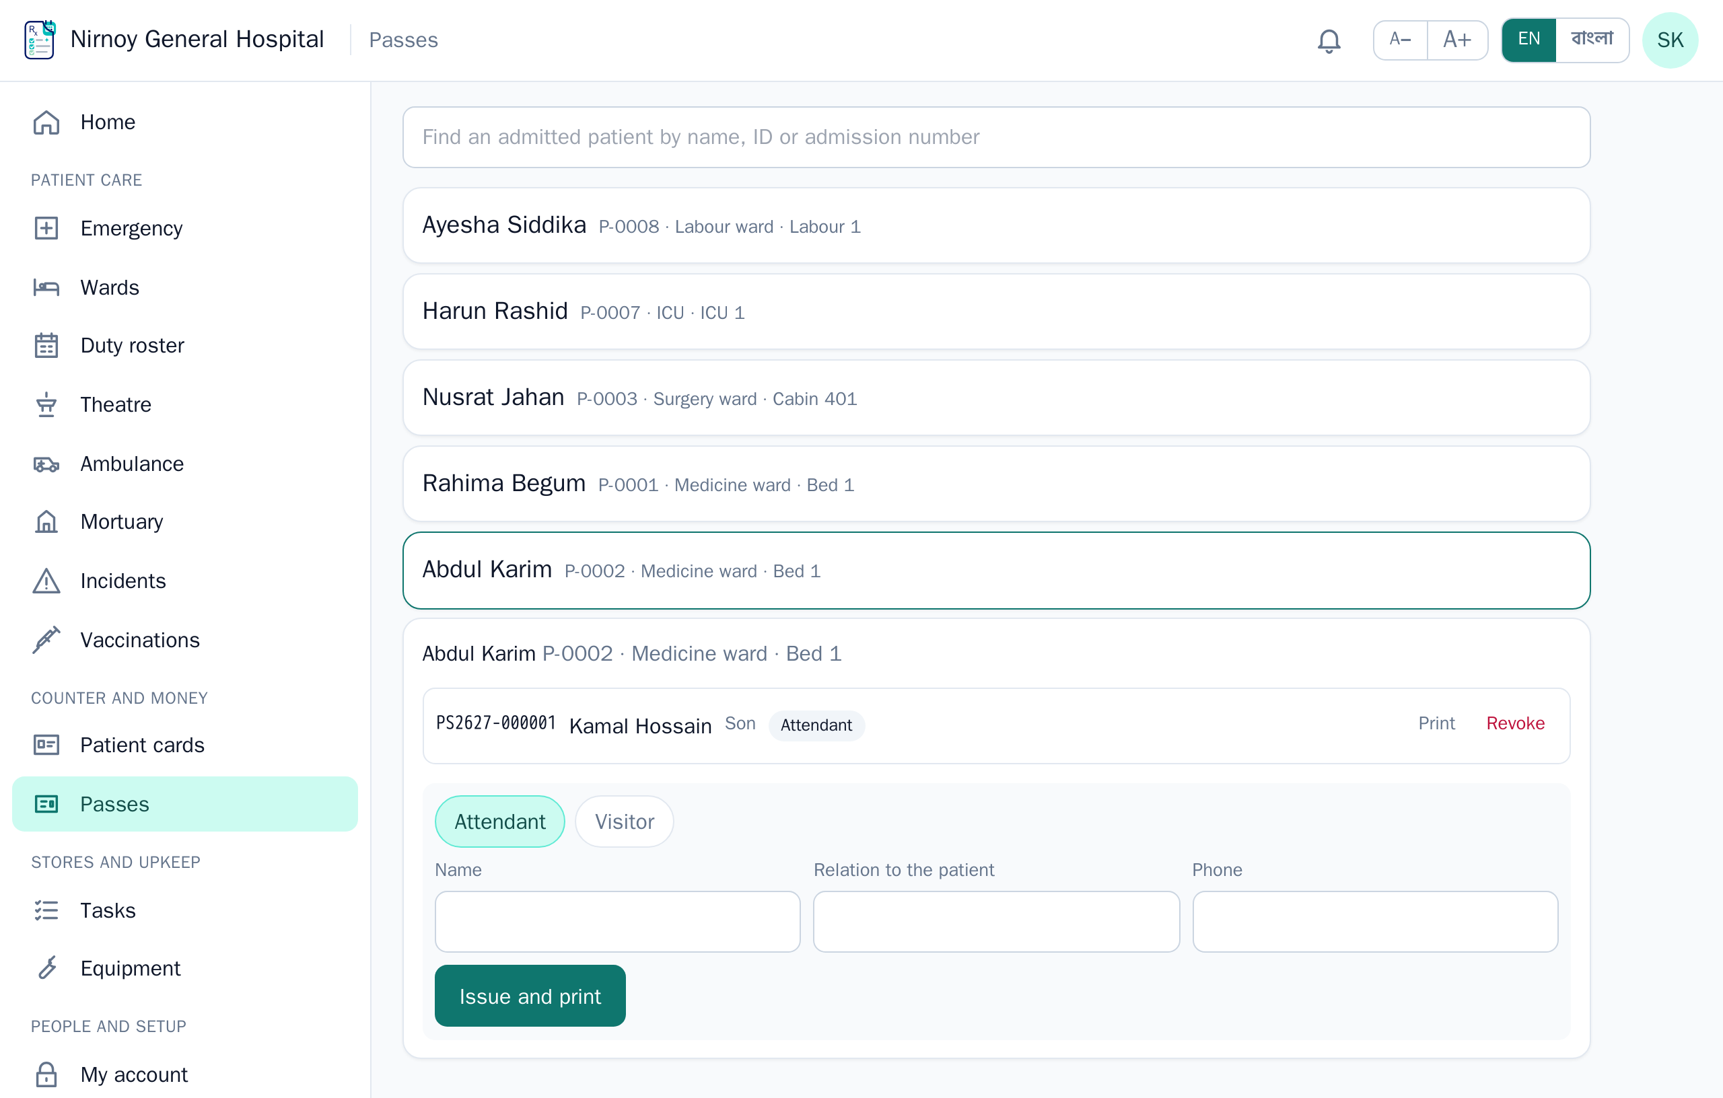This screenshot has height=1098, width=1723.
Task: Print Kamal Hossain's pass
Action: click(x=1436, y=724)
